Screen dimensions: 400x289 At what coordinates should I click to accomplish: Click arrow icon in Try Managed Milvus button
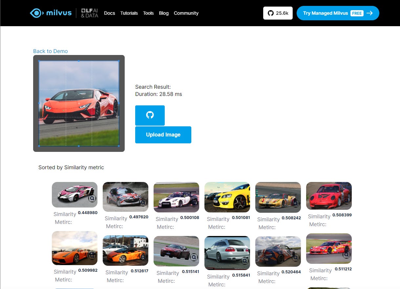coord(370,13)
